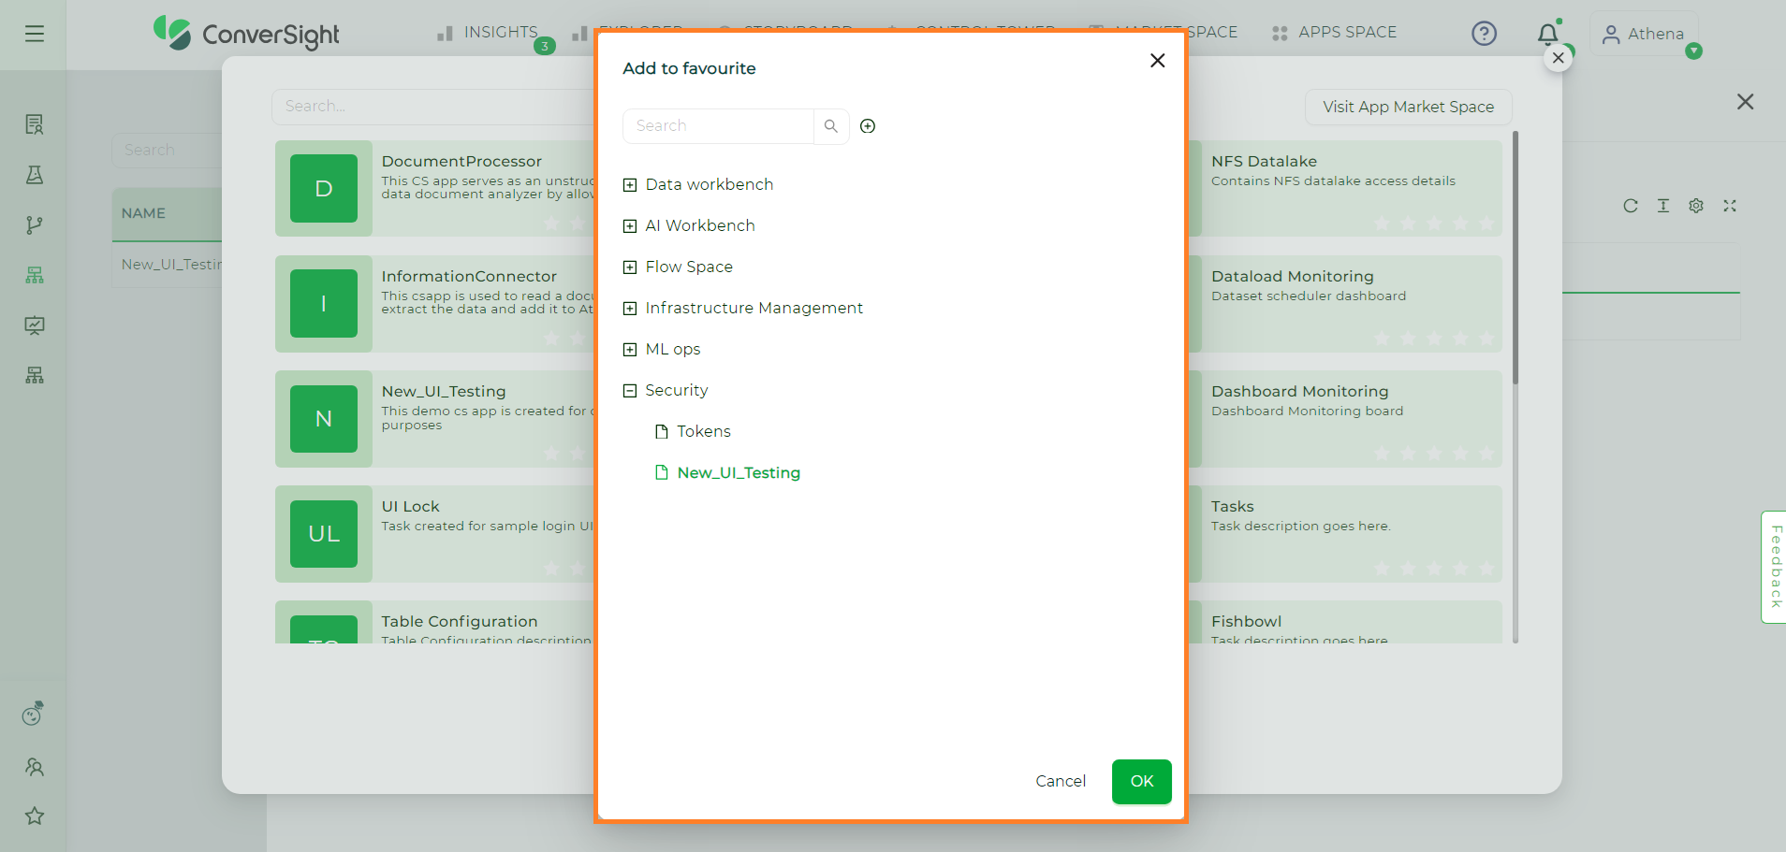Close the apps popup with round X
Viewport: 1786px width, 852px height.
point(1558,58)
